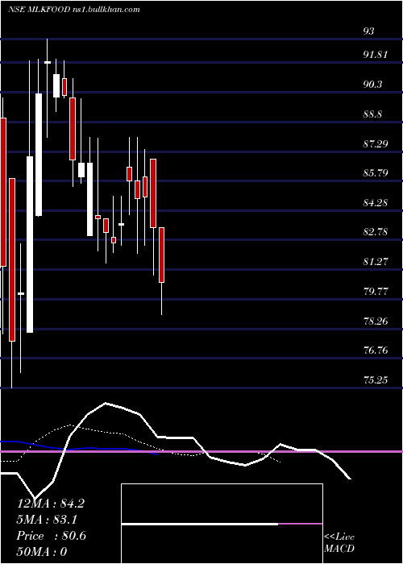This screenshot has width=403, height=564.
Task: Click the 78.26 price axis label
Action: [x=376, y=321]
